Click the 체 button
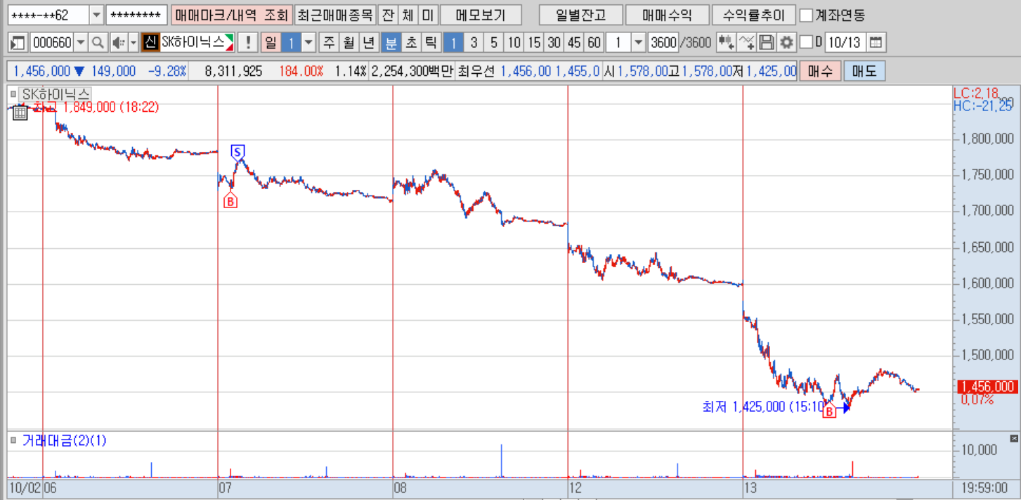Image resolution: width=1021 pixels, height=500 pixels. tap(408, 15)
